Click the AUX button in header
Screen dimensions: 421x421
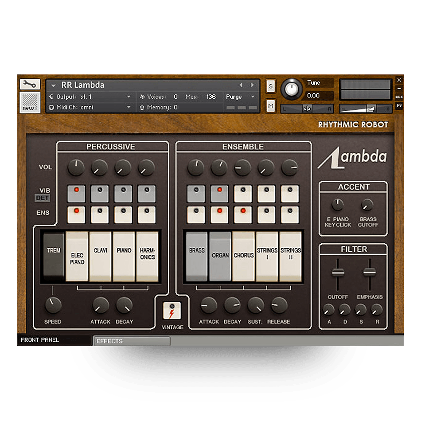click(399, 97)
